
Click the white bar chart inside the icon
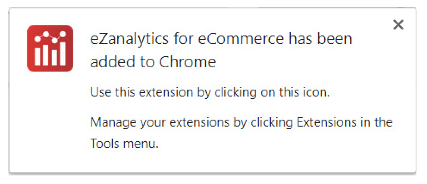[50, 54]
